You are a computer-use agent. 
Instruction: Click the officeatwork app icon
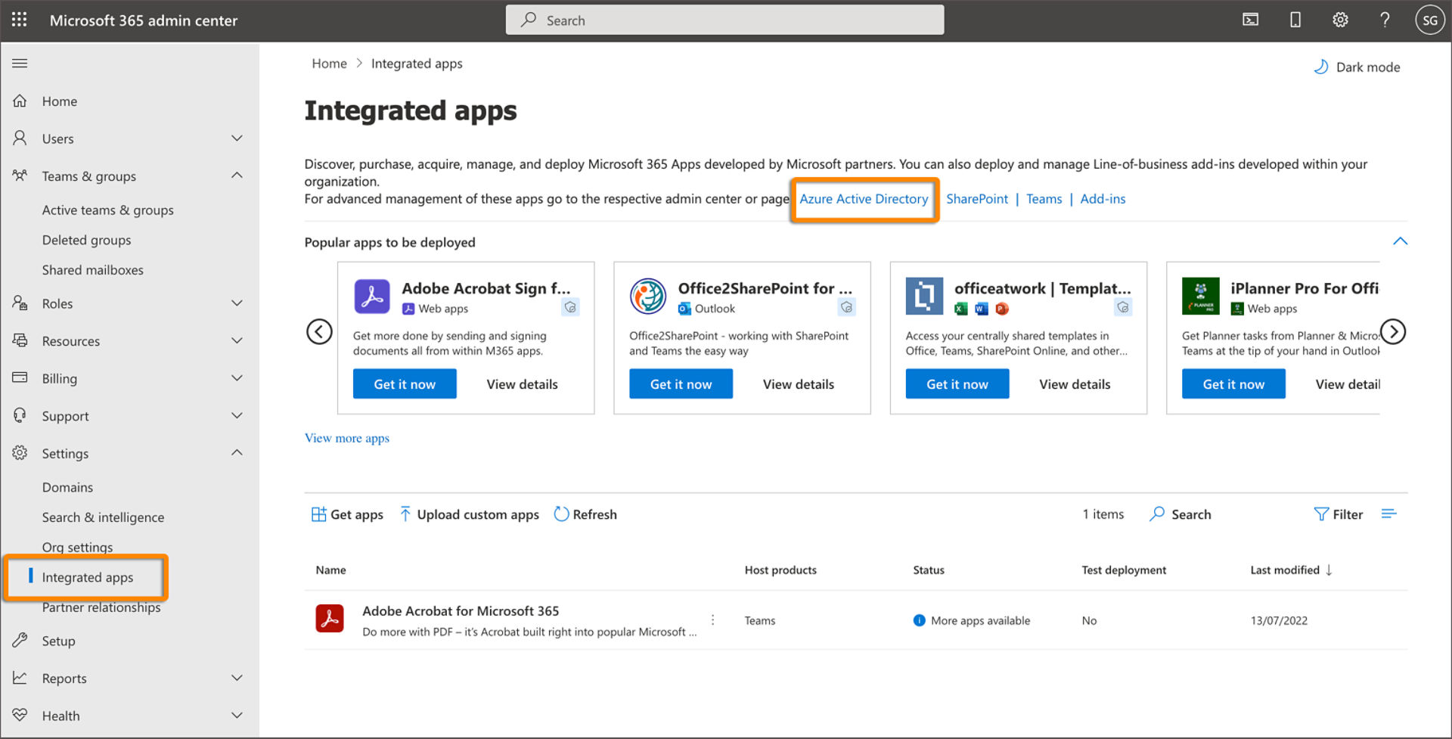[x=924, y=296]
